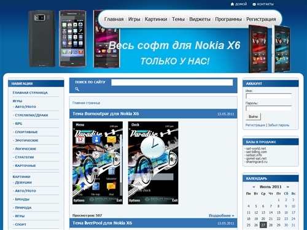Screen dimensions: 307x230
Task: Click Забыл пароль link
Action: pyautogui.click(x=279, y=125)
